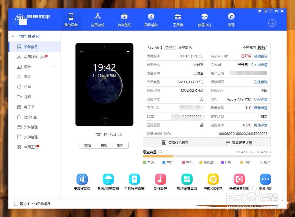Click the 13.3.1 (17D50) firmware value

(x=192, y=56)
